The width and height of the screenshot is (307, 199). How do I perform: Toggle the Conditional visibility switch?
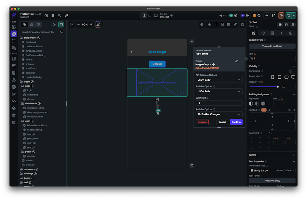click(292, 71)
